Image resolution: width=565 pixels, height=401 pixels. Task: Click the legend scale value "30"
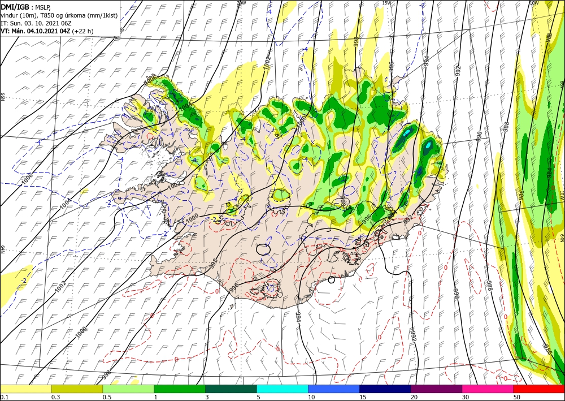click(x=465, y=397)
